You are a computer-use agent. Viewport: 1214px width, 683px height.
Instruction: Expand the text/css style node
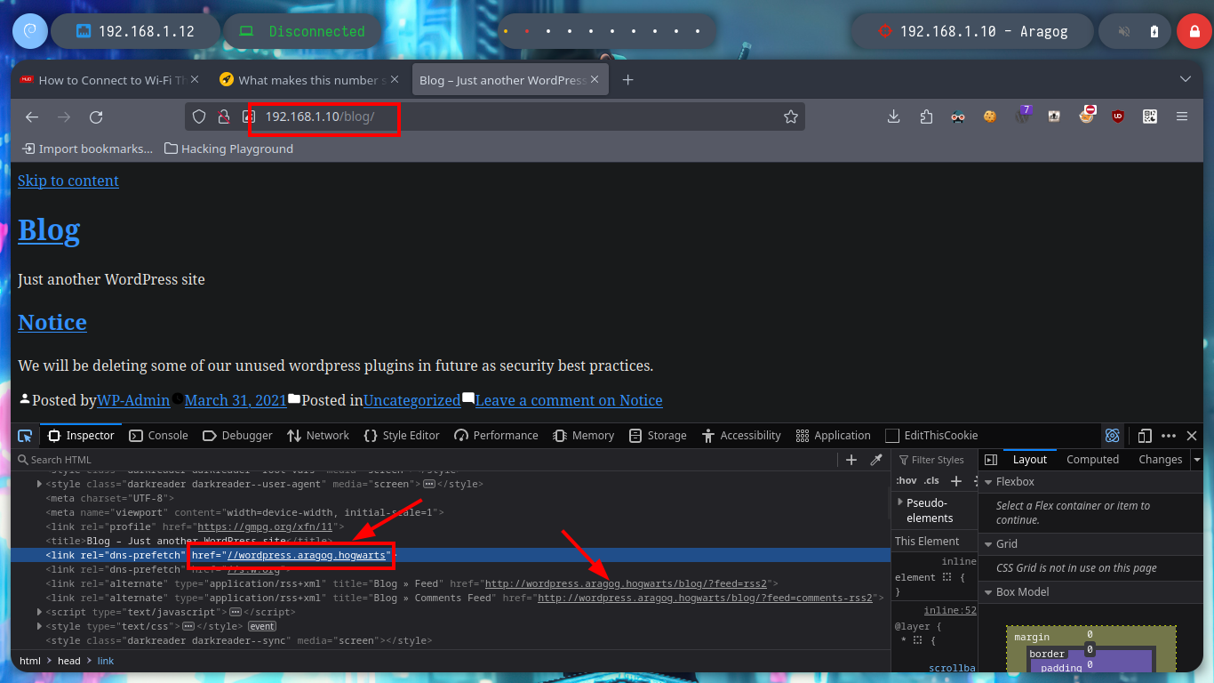click(39, 627)
